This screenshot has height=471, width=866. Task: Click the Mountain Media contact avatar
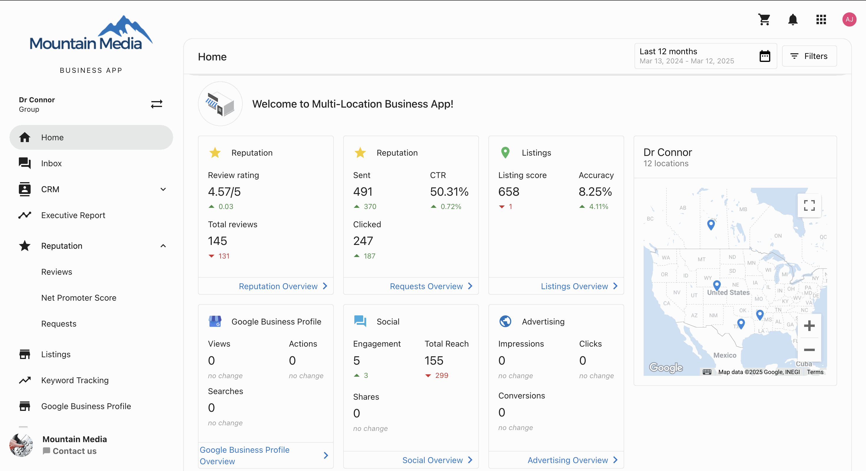[21, 445]
